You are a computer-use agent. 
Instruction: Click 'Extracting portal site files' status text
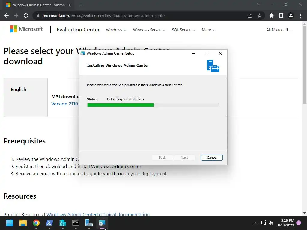[x=125, y=99]
